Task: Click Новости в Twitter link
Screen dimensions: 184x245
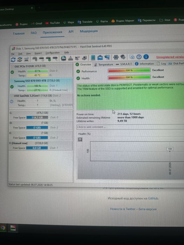Action: pyautogui.click(x=123, y=209)
